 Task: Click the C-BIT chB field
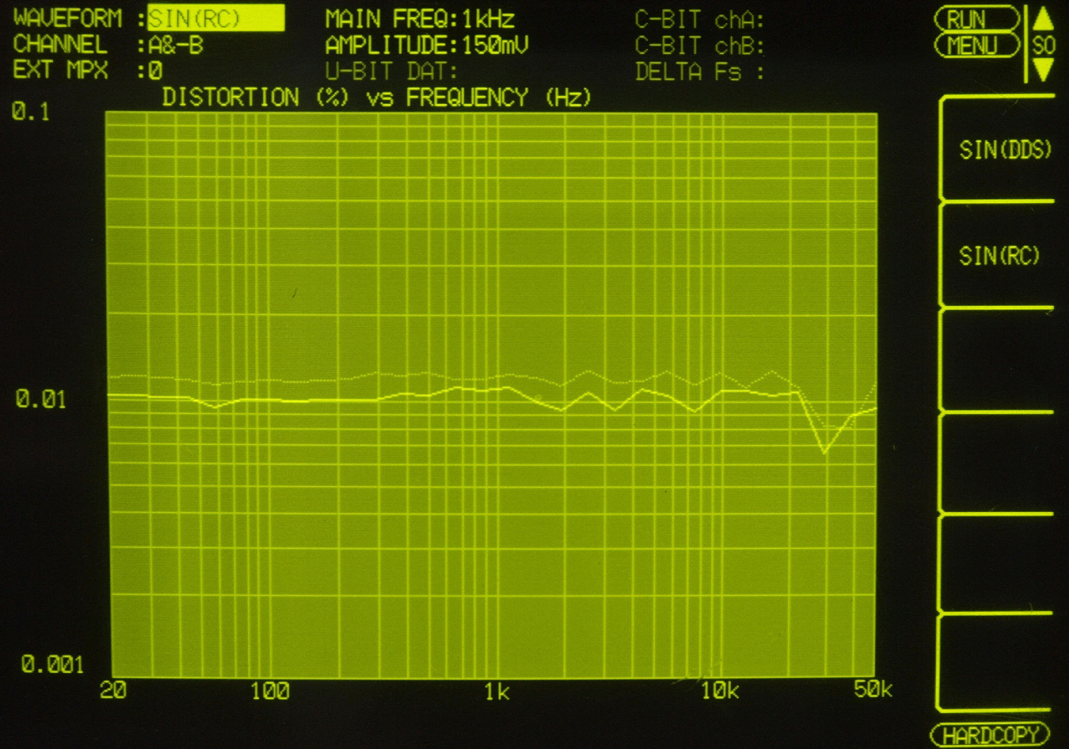click(699, 46)
